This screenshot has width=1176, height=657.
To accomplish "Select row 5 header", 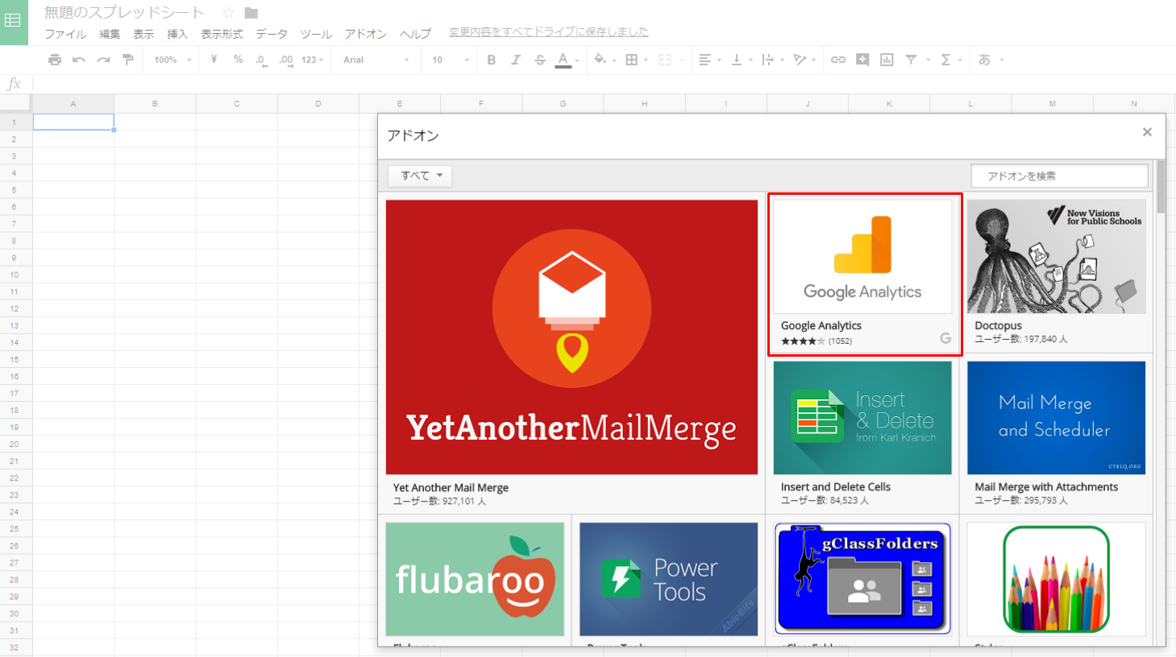I will click(x=15, y=190).
